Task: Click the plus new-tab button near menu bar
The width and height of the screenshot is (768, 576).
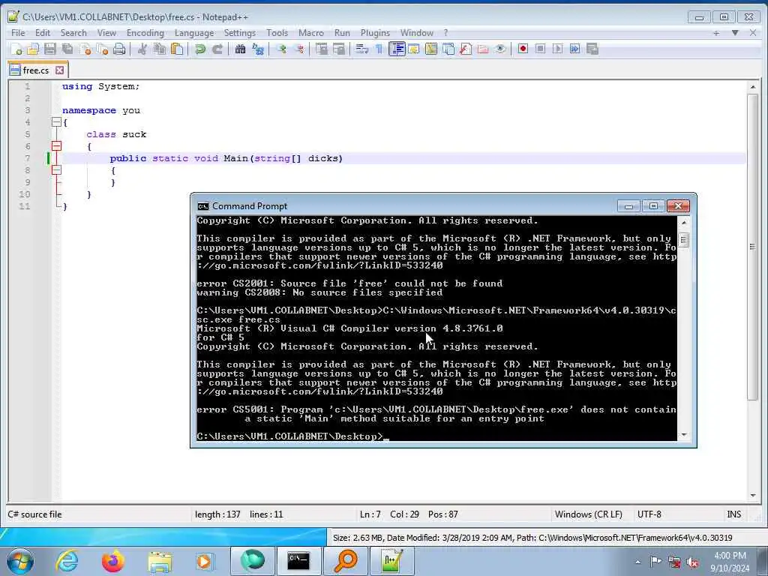Action: click(716, 33)
